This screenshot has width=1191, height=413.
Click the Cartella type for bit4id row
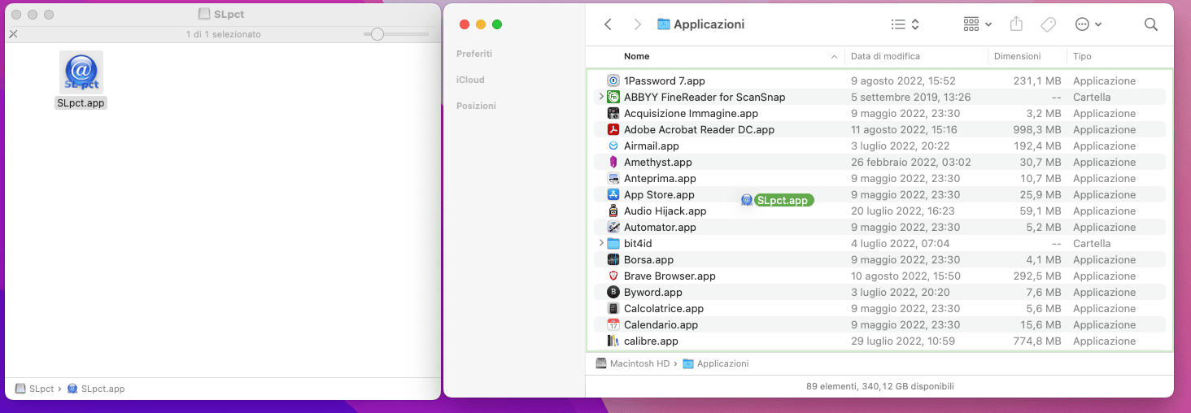tap(1092, 243)
